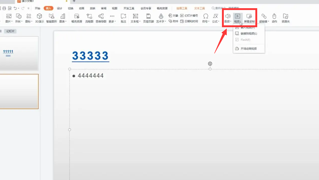
Task: Click the 图表 (Chart) icon
Action: (x=63, y=16)
